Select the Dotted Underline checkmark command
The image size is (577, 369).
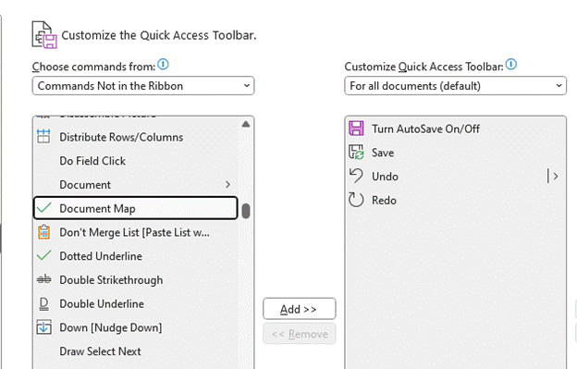(x=135, y=255)
